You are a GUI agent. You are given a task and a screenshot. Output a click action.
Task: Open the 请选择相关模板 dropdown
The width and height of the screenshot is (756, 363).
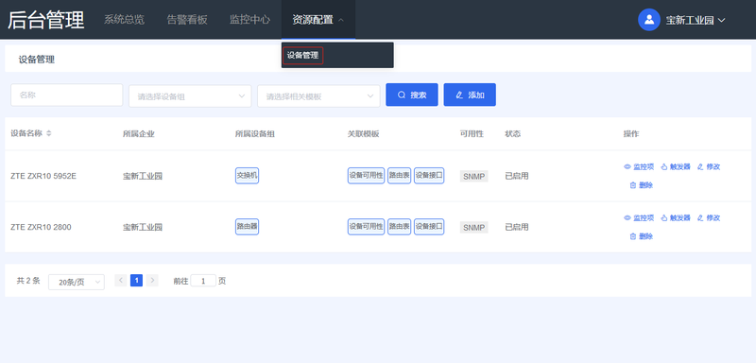(318, 95)
